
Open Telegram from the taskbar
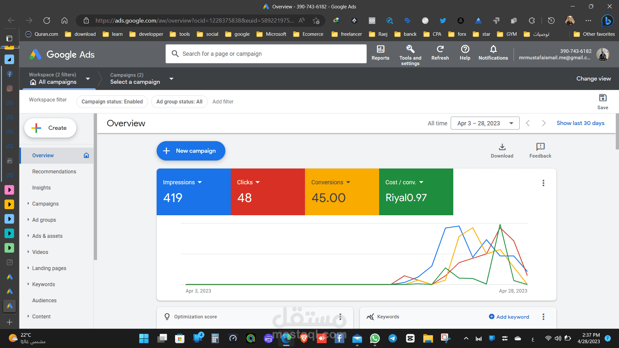392,338
